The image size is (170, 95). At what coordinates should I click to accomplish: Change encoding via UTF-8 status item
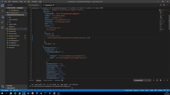pos(142,90)
